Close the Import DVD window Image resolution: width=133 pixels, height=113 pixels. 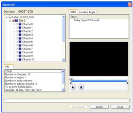coord(130,5)
